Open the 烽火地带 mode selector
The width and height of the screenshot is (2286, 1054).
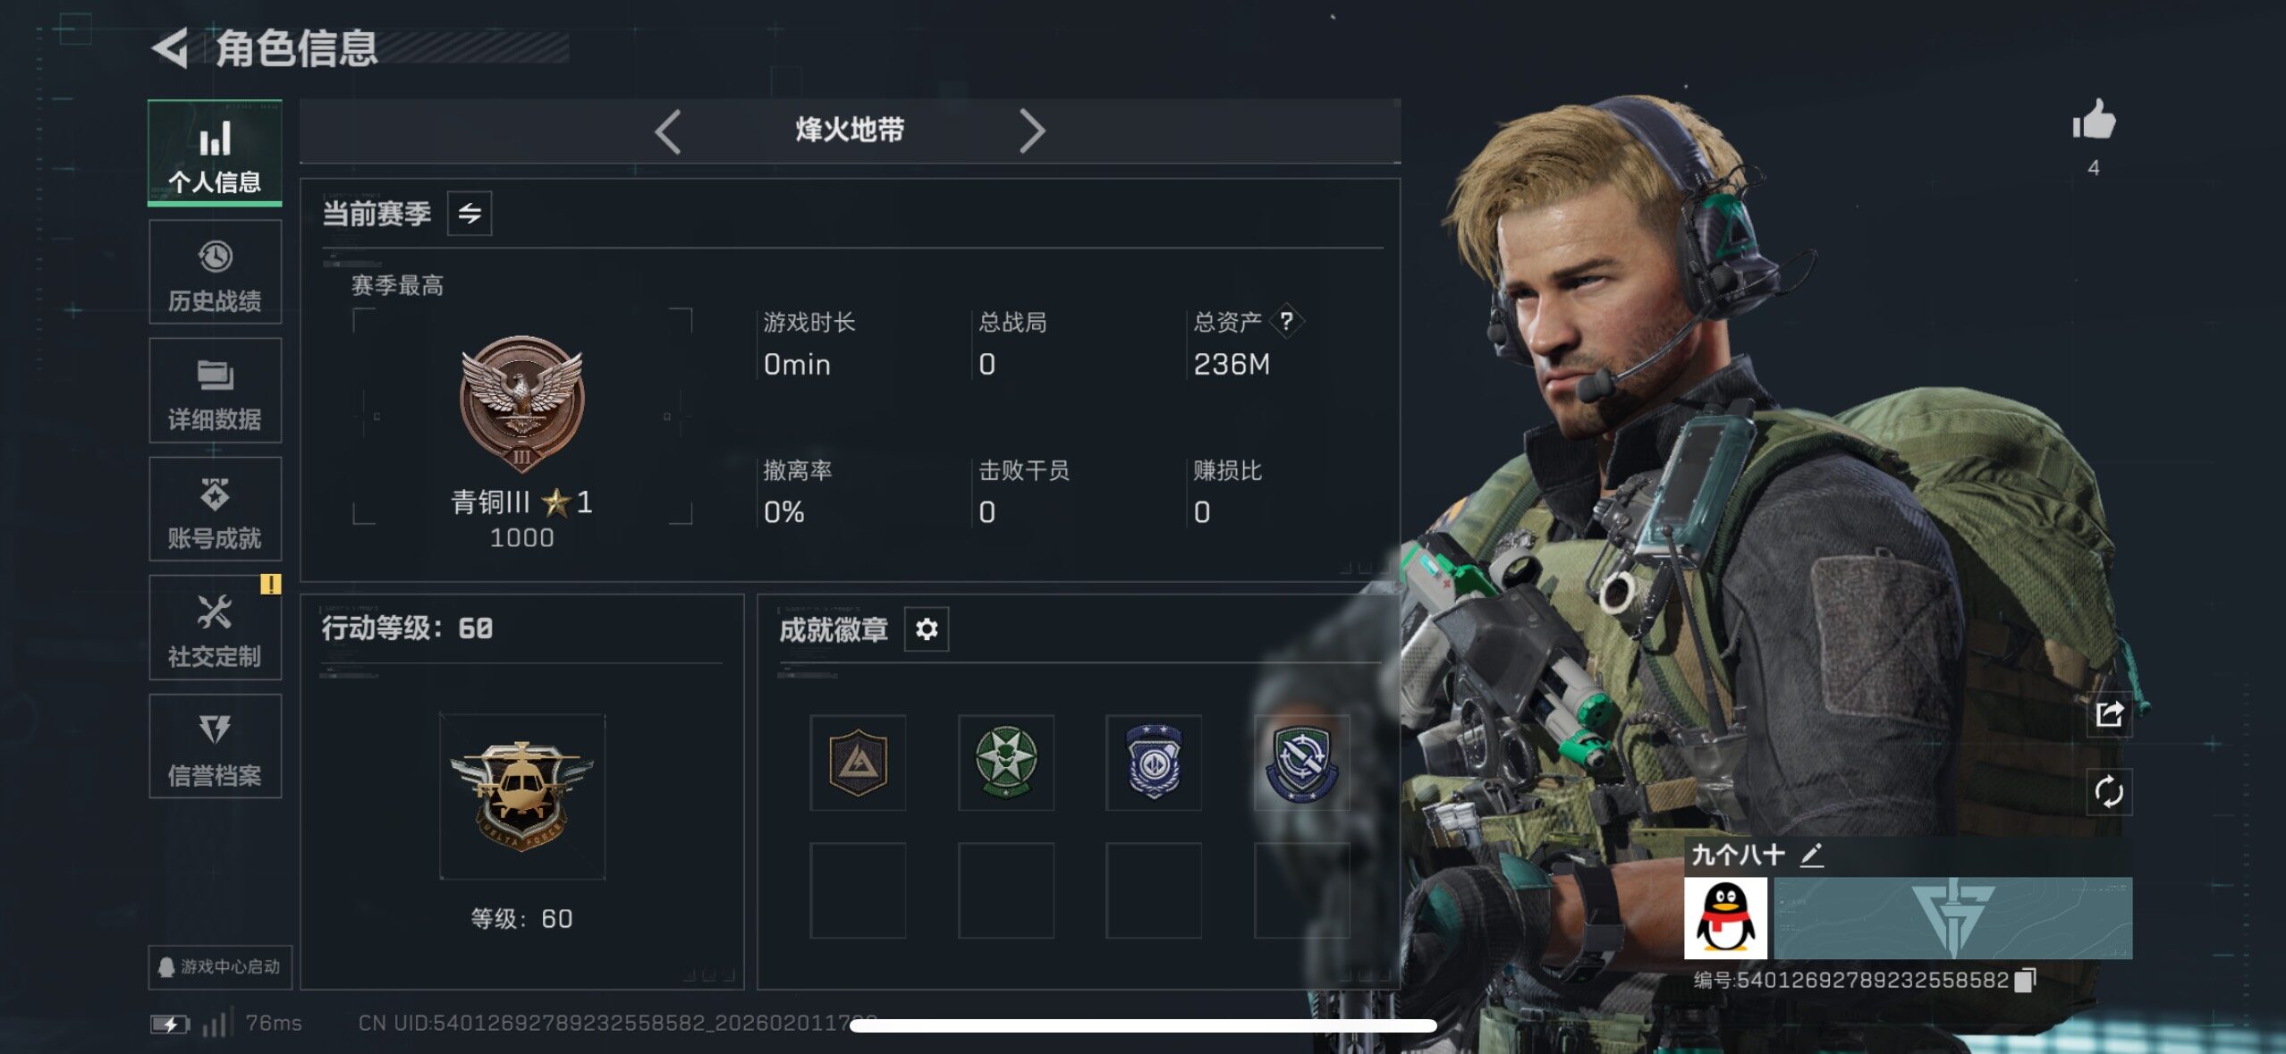tap(850, 131)
